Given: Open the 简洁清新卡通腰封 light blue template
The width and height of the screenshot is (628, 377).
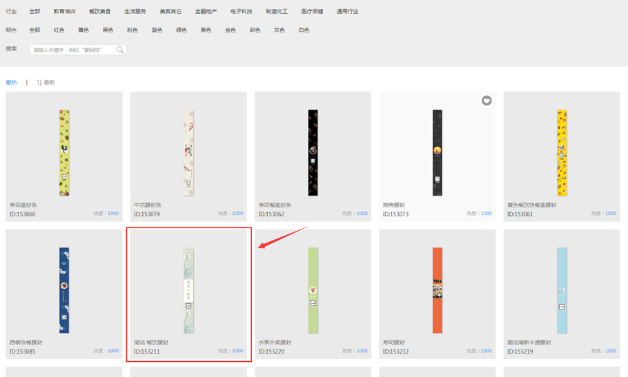Looking at the screenshot, I should (562, 290).
